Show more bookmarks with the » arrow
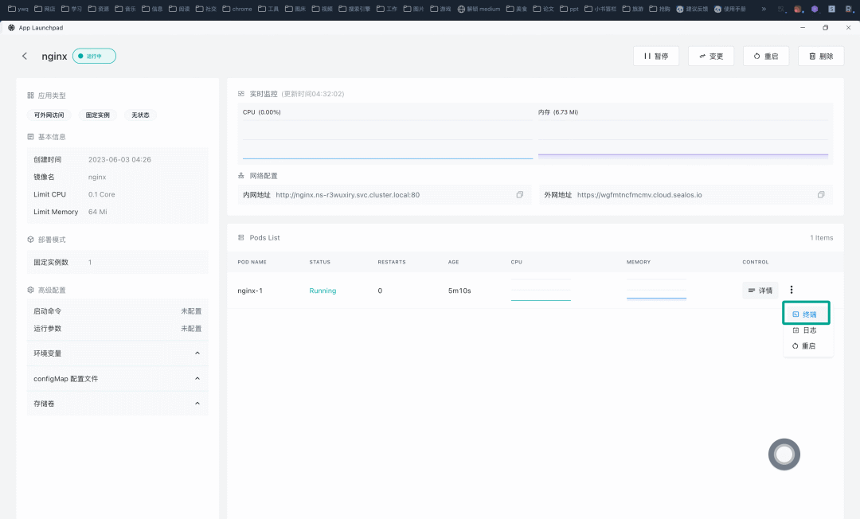 pyautogui.click(x=764, y=9)
